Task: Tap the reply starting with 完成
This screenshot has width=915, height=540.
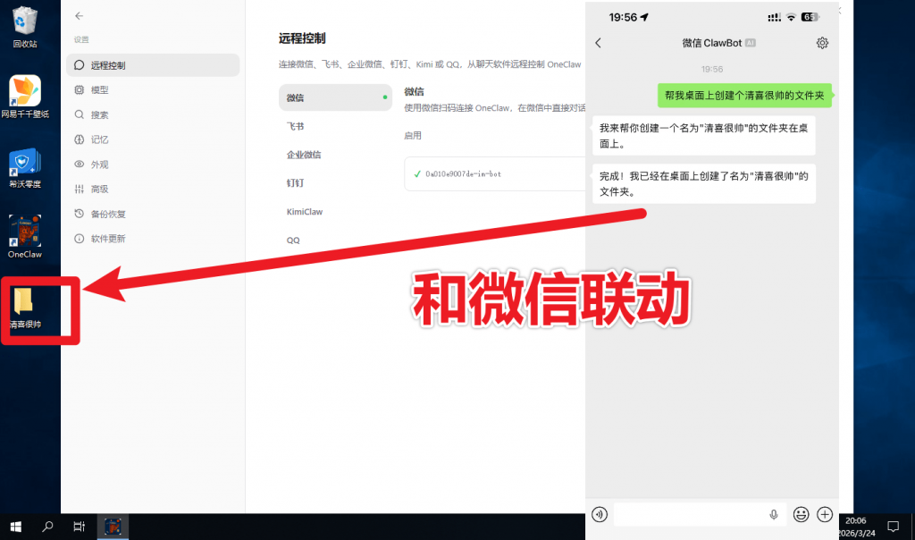Action: pos(704,184)
